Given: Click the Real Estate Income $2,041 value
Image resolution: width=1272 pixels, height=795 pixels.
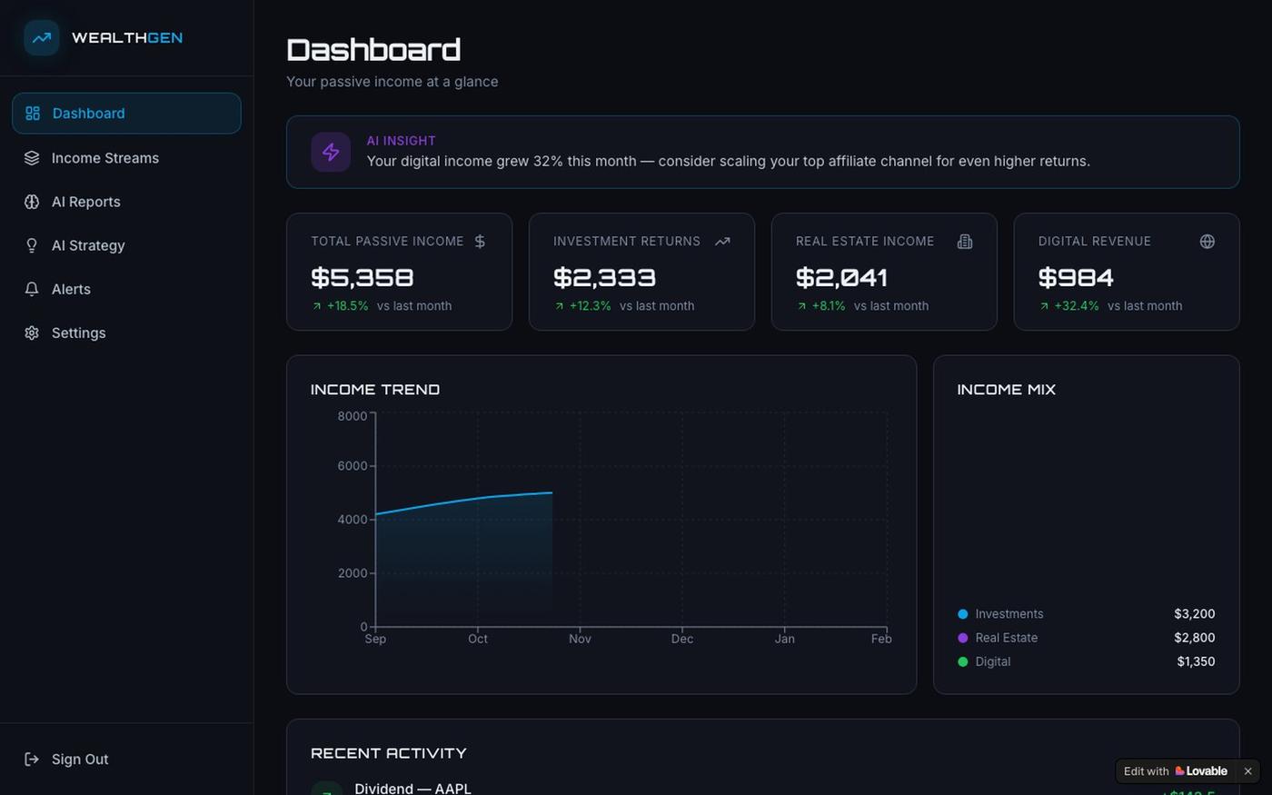Looking at the screenshot, I should [x=841, y=277].
